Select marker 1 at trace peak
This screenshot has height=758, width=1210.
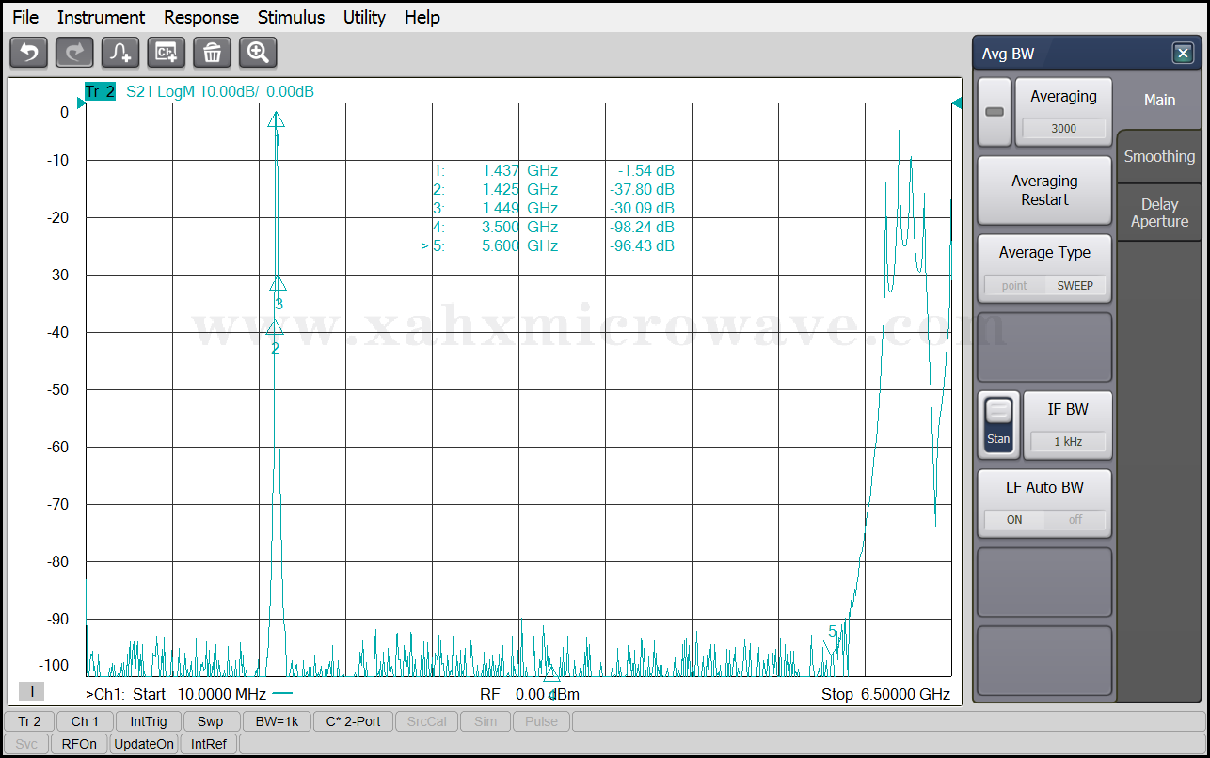tap(276, 119)
